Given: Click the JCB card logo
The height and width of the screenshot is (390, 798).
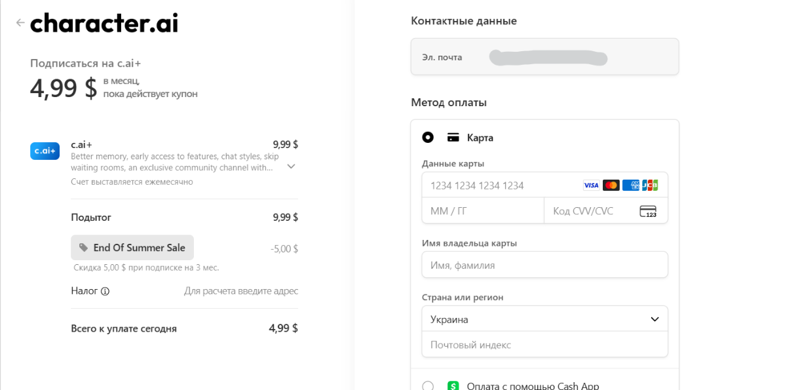Looking at the screenshot, I should (x=650, y=185).
